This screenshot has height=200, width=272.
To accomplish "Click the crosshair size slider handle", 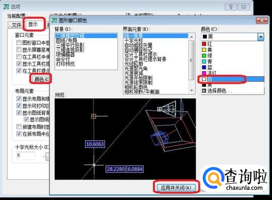I will [47, 157].
